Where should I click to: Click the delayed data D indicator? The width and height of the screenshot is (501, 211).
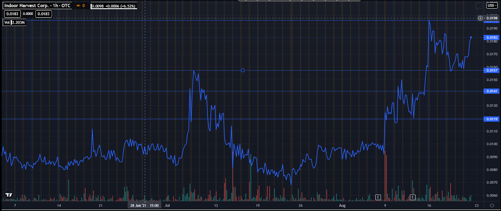[84, 6]
